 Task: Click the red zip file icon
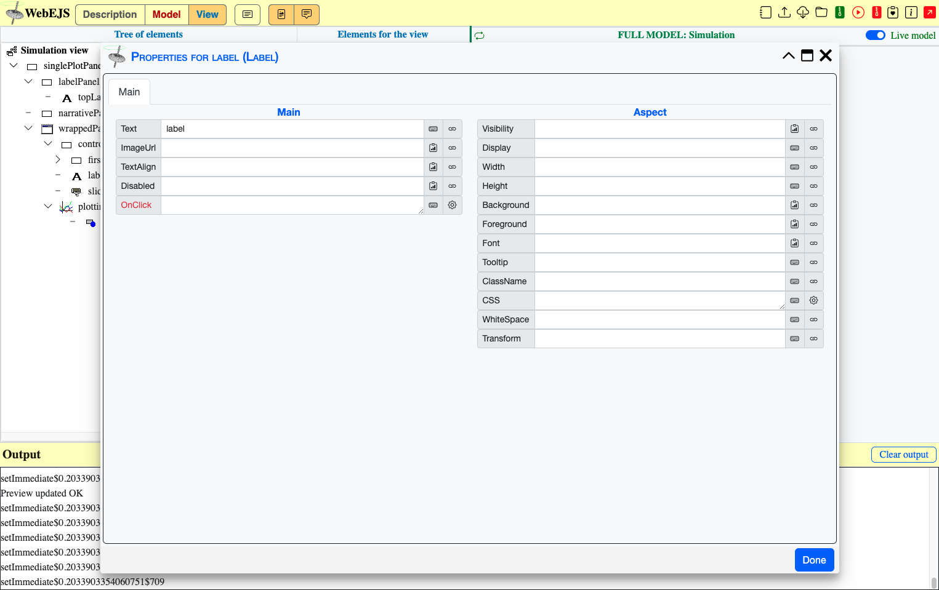click(x=877, y=12)
